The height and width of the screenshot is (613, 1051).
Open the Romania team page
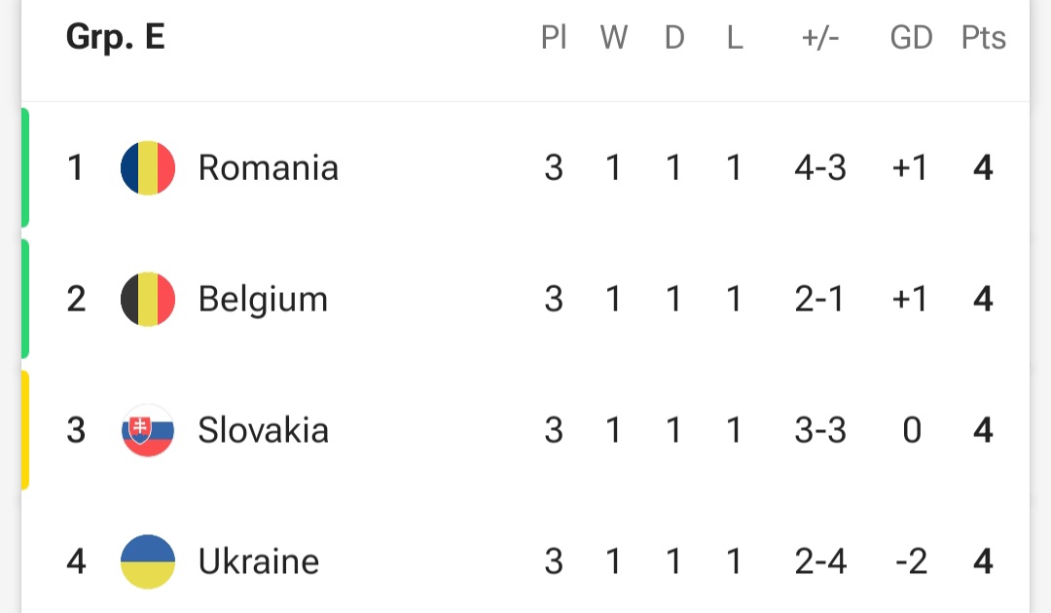(269, 167)
